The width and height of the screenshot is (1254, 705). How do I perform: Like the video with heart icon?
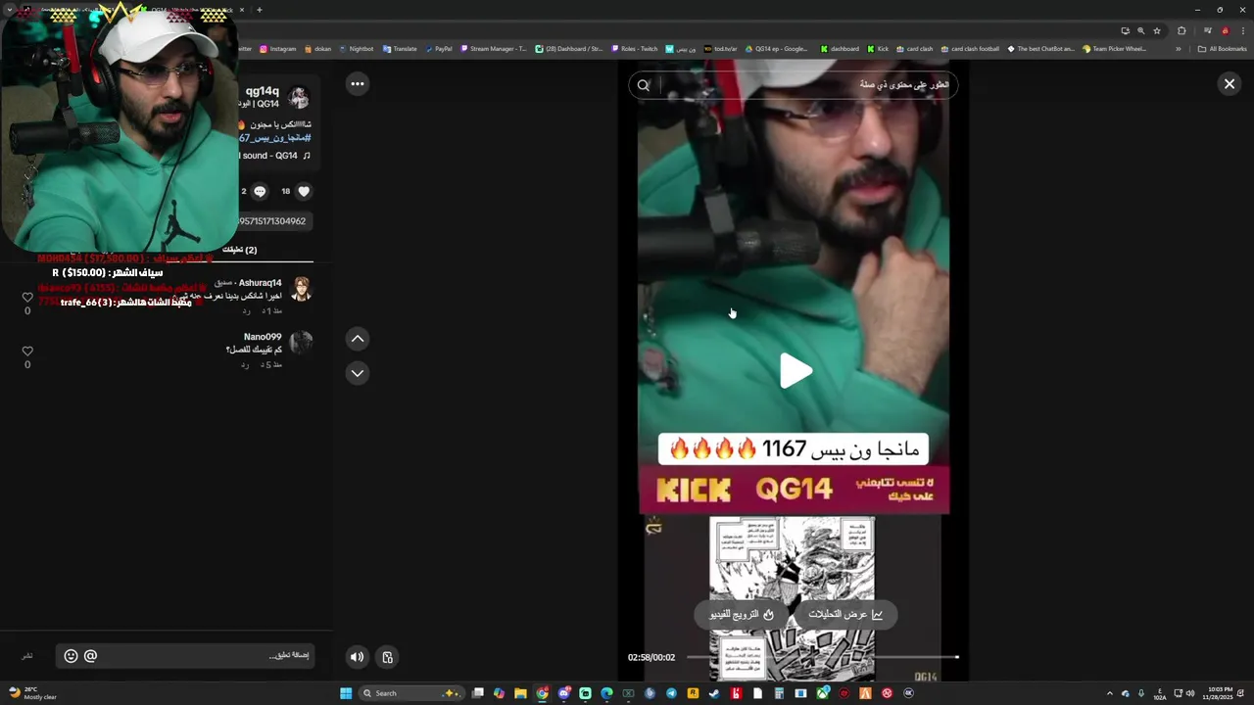coord(304,192)
